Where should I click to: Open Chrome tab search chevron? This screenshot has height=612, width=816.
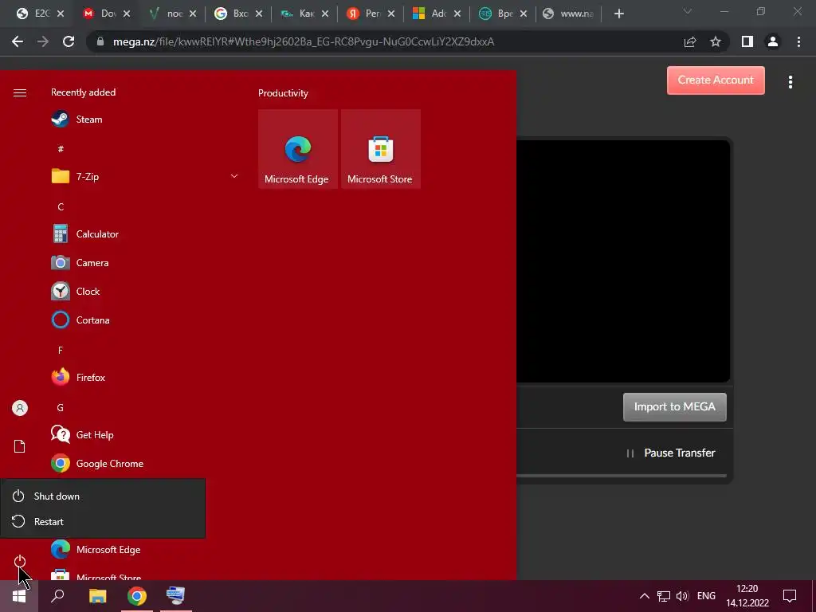click(688, 11)
